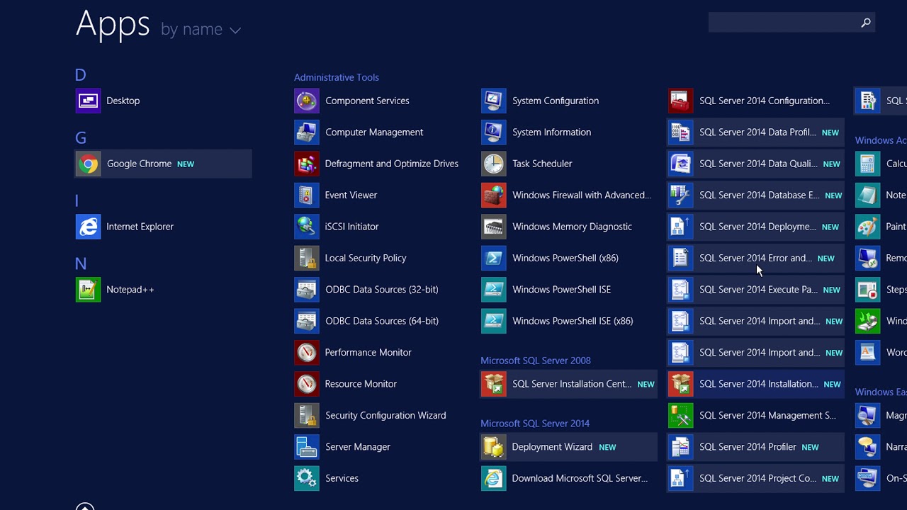Open ODBC Data Sources (64-bit) icon
The width and height of the screenshot is (907, 510).
(307, 321)
